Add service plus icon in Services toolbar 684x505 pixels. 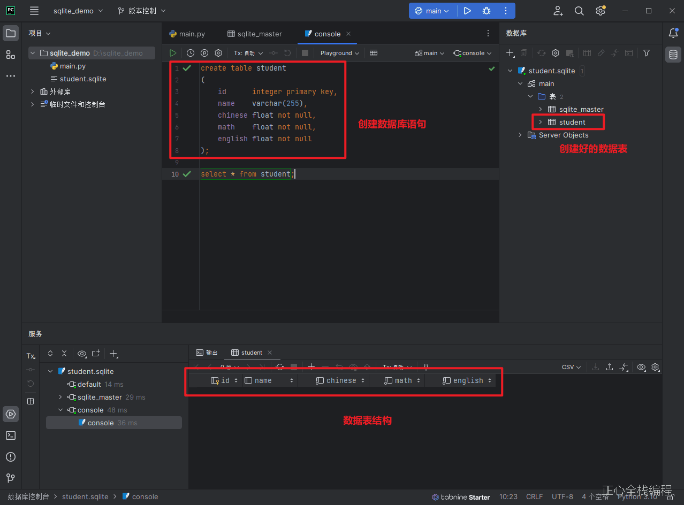click(x=113, y=354)
